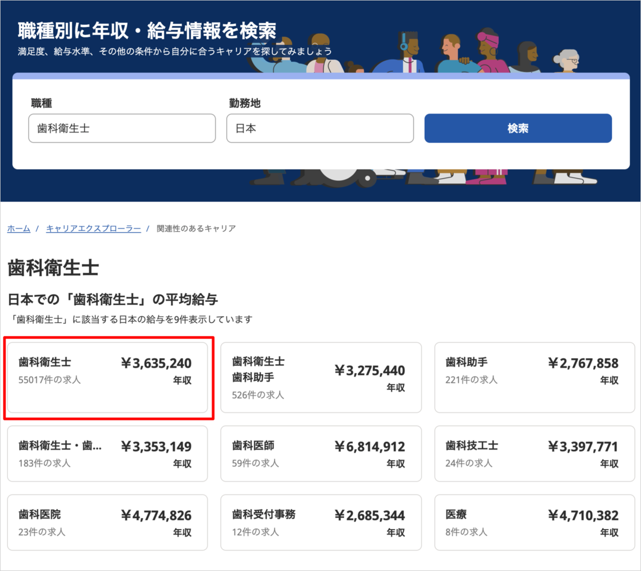The height and width of the screenshot is (571, 641).
Task: Click the 職種 input field containing 歯科衛生士
Action: [122, 128]
